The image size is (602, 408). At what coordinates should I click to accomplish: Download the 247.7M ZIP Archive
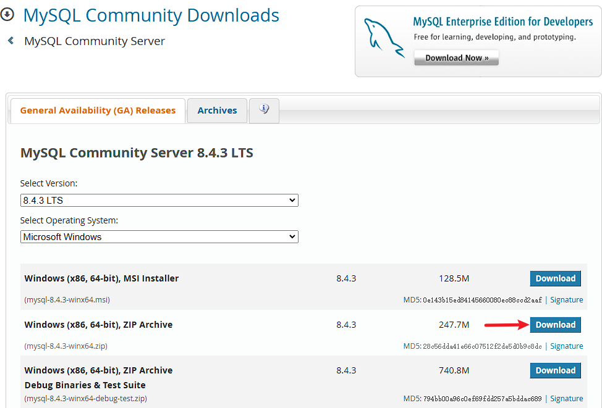[555, 325]
